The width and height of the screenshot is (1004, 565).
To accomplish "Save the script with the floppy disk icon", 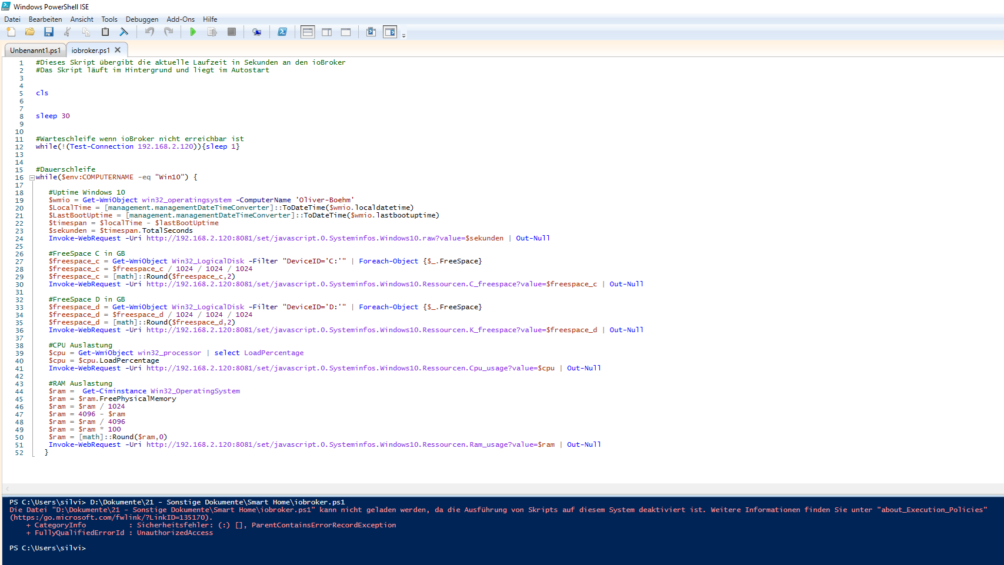I will 49,32.
